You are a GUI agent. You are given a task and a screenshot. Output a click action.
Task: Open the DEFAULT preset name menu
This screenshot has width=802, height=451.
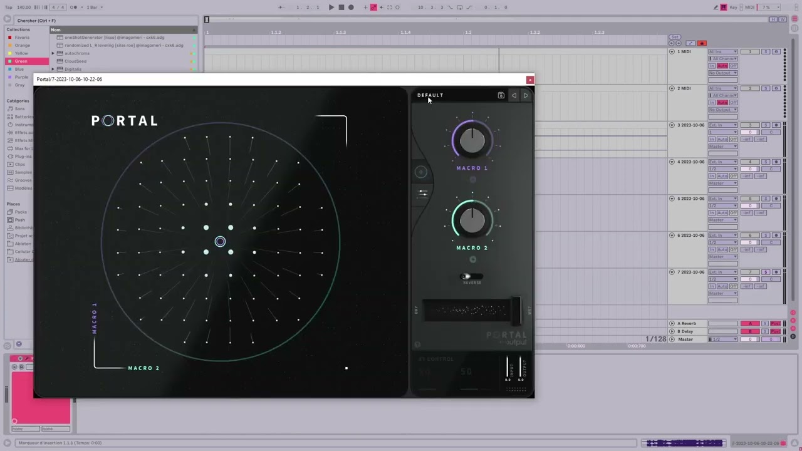tap(430, 95)
